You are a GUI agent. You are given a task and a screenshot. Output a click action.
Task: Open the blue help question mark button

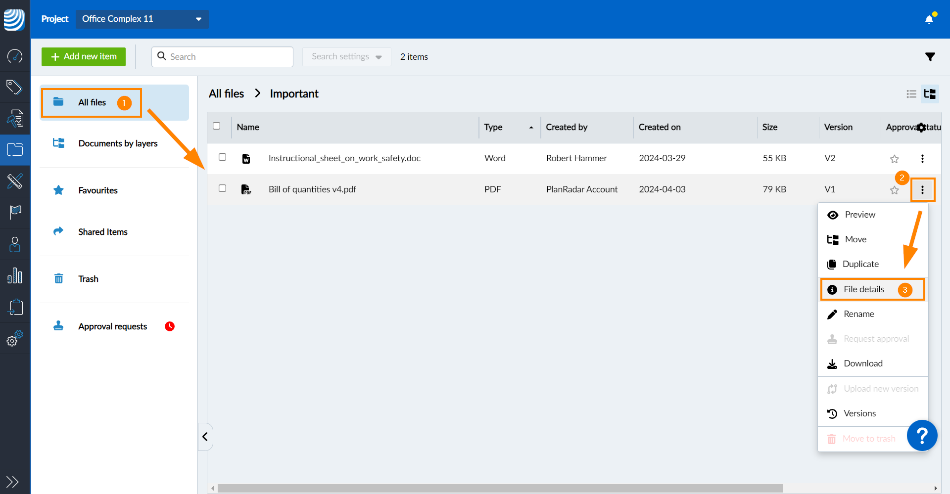click(922, 436)
